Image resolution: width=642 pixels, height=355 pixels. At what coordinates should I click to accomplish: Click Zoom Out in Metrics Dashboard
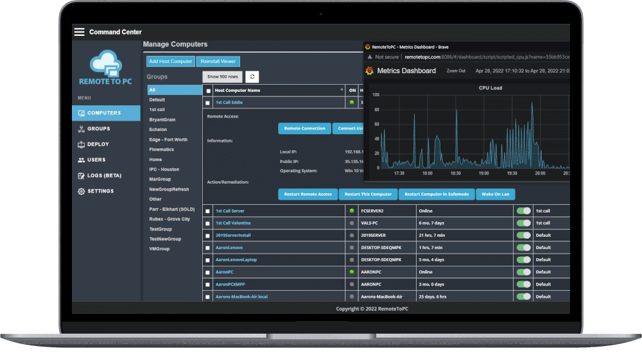[456, 71]
